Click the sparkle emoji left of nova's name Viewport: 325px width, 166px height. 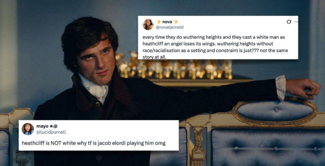(159, 22)
